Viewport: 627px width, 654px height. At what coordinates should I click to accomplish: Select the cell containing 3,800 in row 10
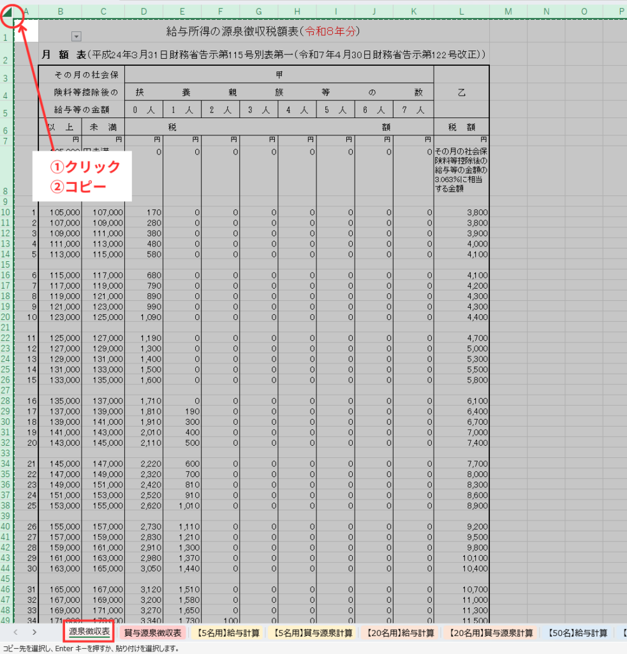point(461,212)
